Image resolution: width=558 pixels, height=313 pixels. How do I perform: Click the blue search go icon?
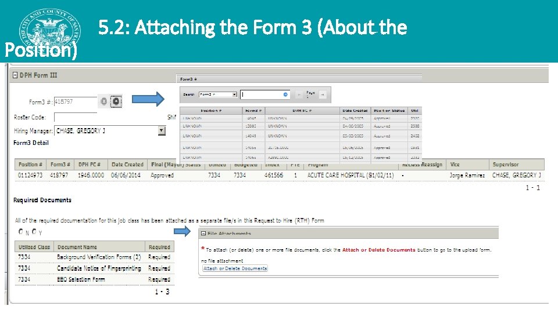pyautogui.click(x=285, y=94)
